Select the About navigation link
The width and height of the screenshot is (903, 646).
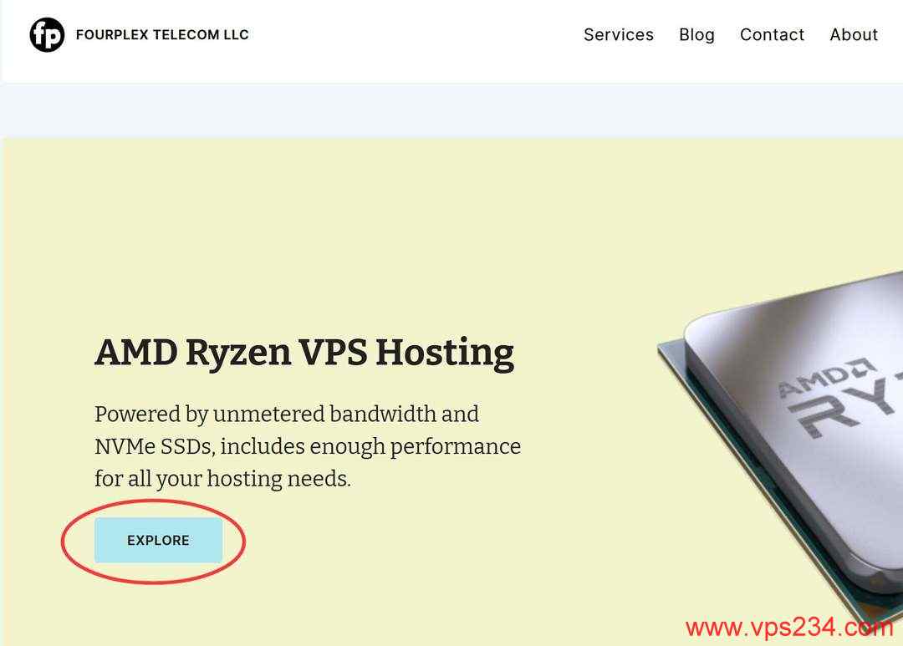[x=854, y=34]
